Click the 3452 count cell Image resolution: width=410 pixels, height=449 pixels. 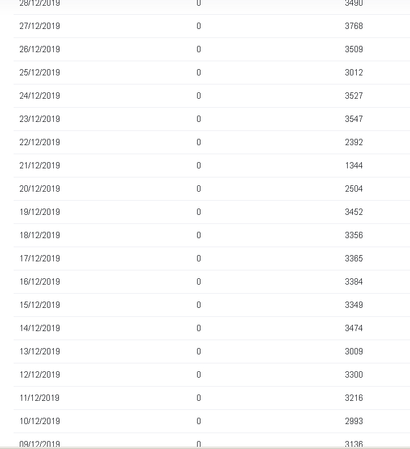353,212
